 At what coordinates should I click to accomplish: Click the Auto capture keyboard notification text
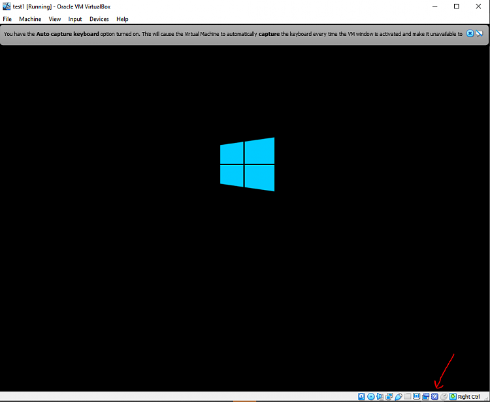(233, 34)
